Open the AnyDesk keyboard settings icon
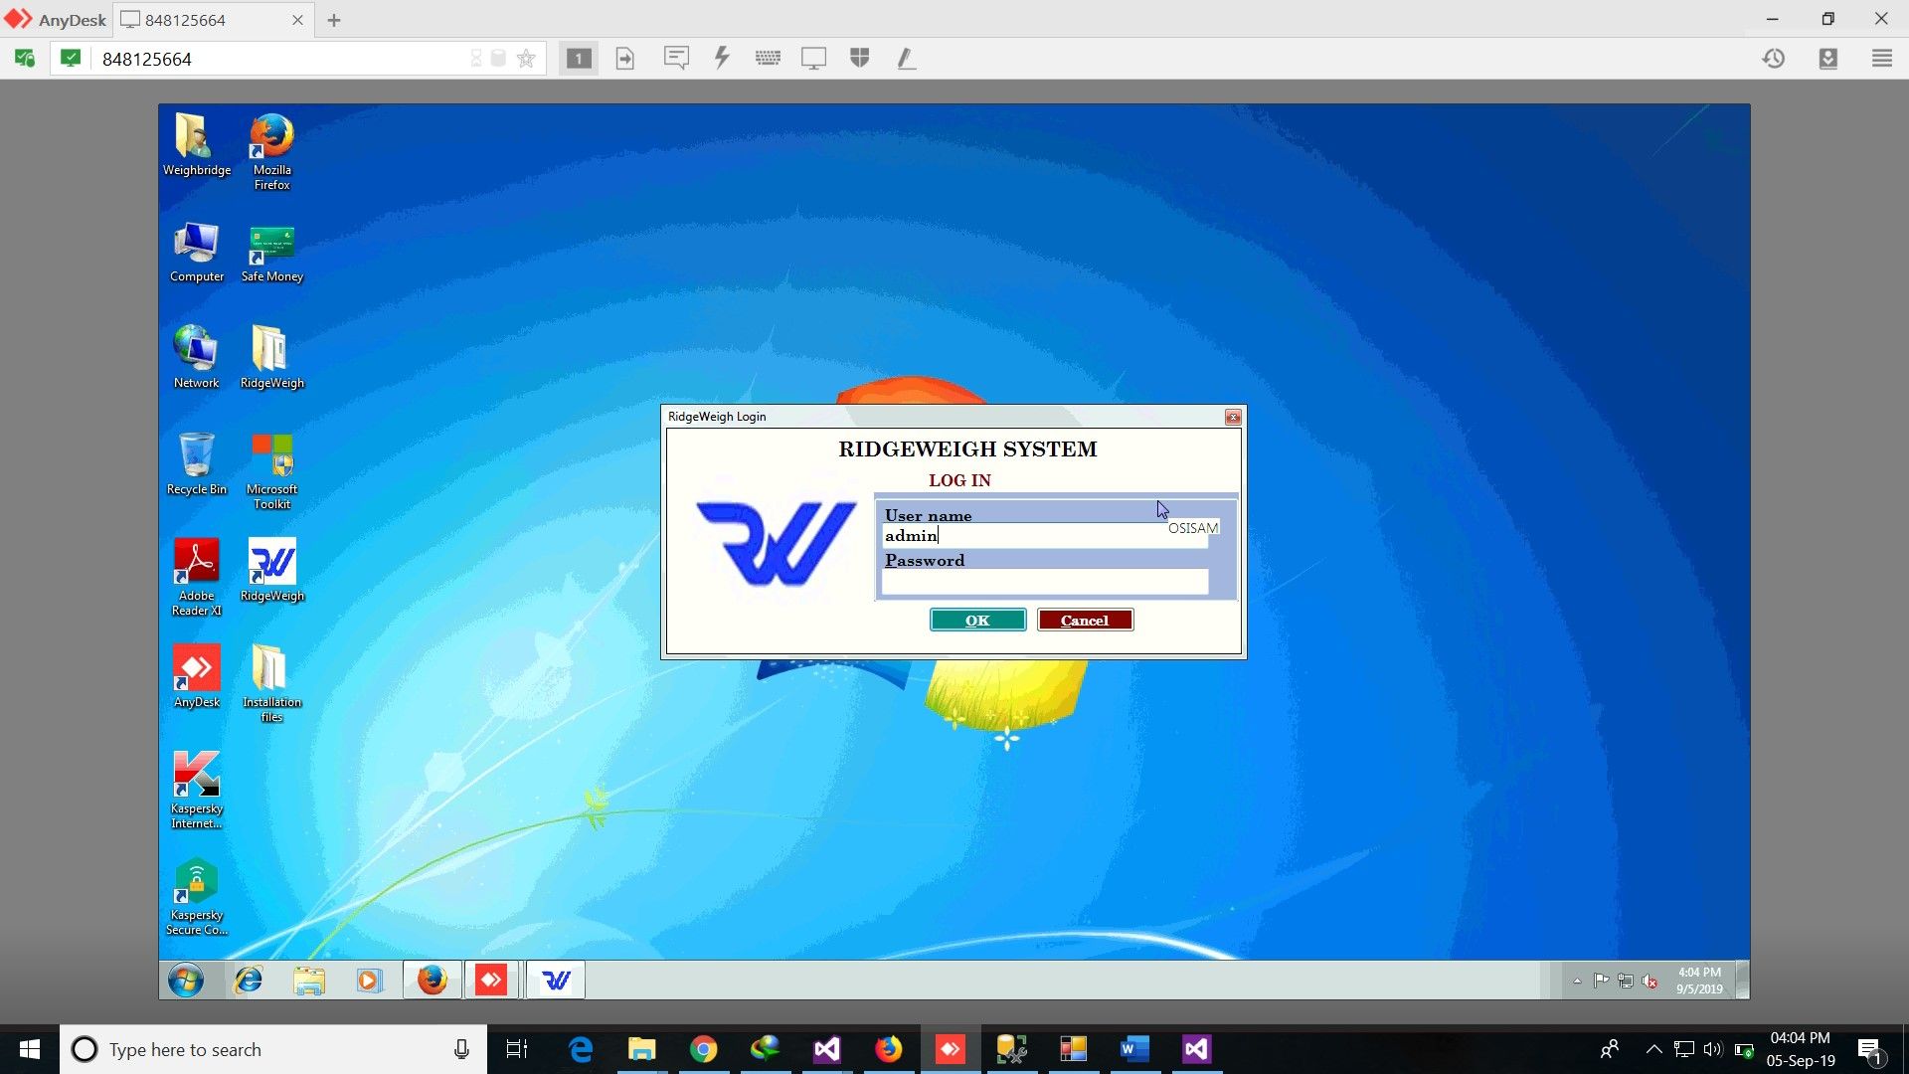This screenshot has height=1074, width=1909. [x=768, y=59]
